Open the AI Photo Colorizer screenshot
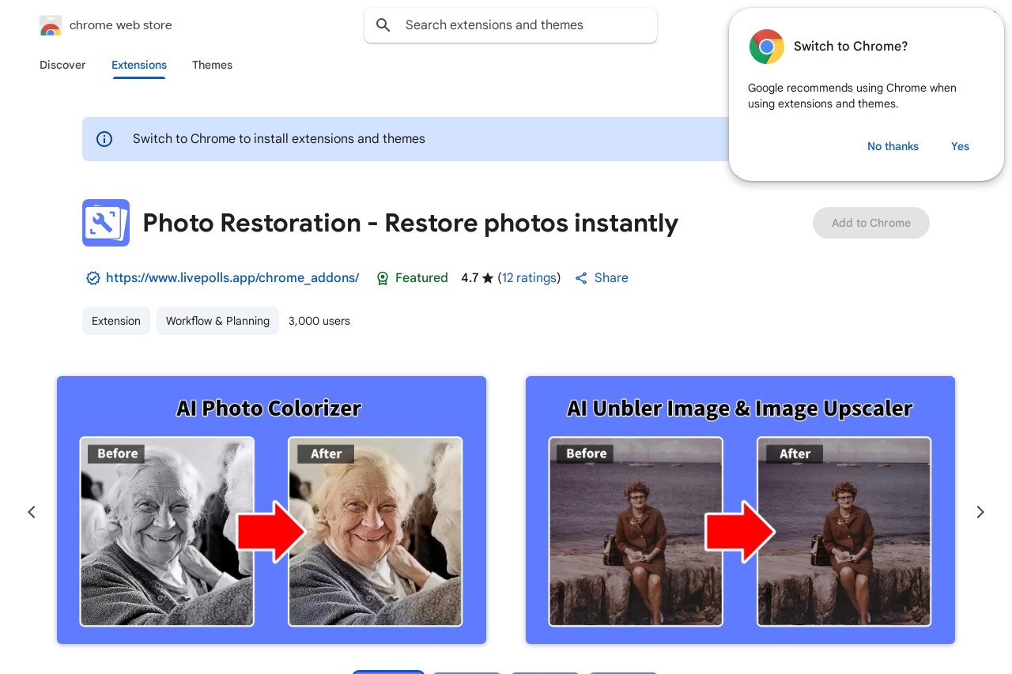Image resolution: width=1012 pixels, height=674 pixels. click(x=271, y=510)
